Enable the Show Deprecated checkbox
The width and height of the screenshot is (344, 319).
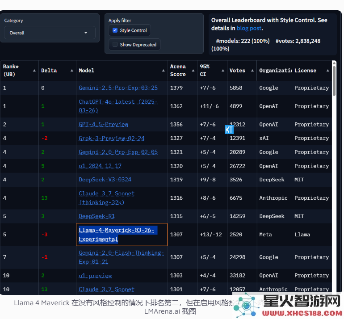115,45
